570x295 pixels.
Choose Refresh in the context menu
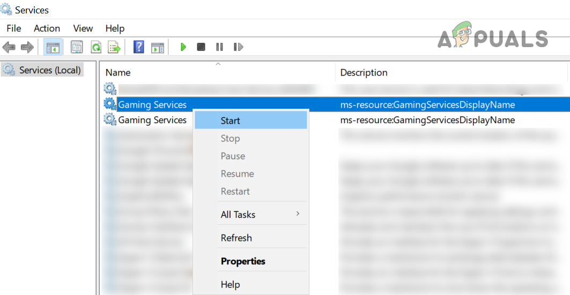point(251,238)
